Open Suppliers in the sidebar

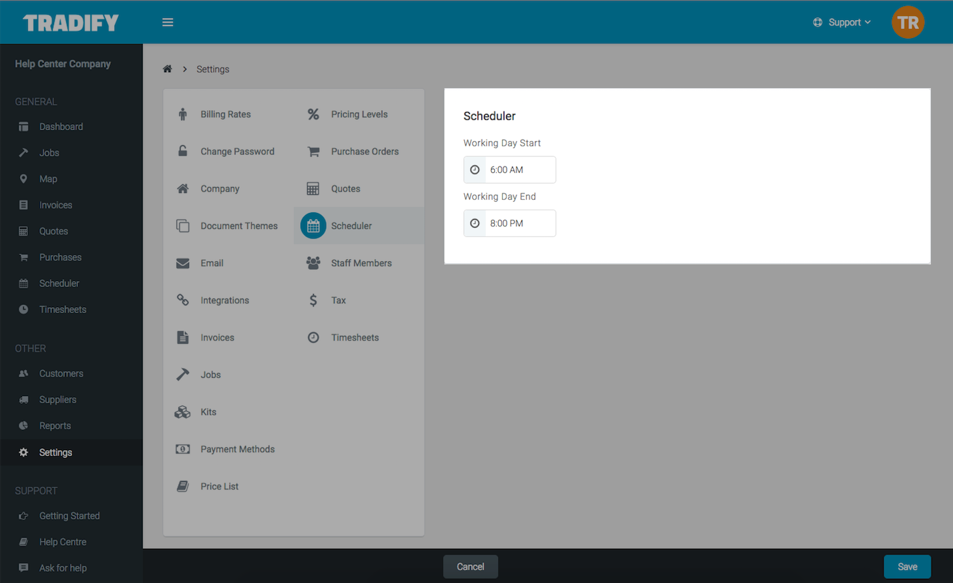click(71, 399)
